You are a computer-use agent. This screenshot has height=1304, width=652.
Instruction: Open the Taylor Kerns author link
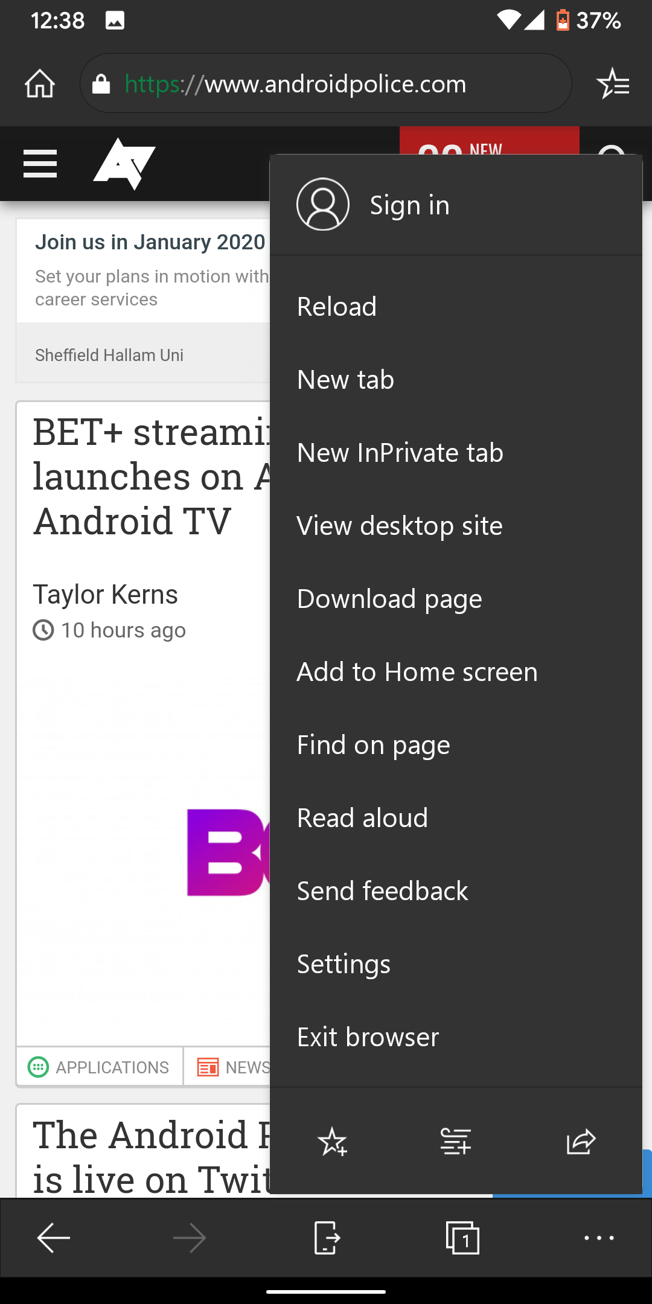(x=106, y=594)
